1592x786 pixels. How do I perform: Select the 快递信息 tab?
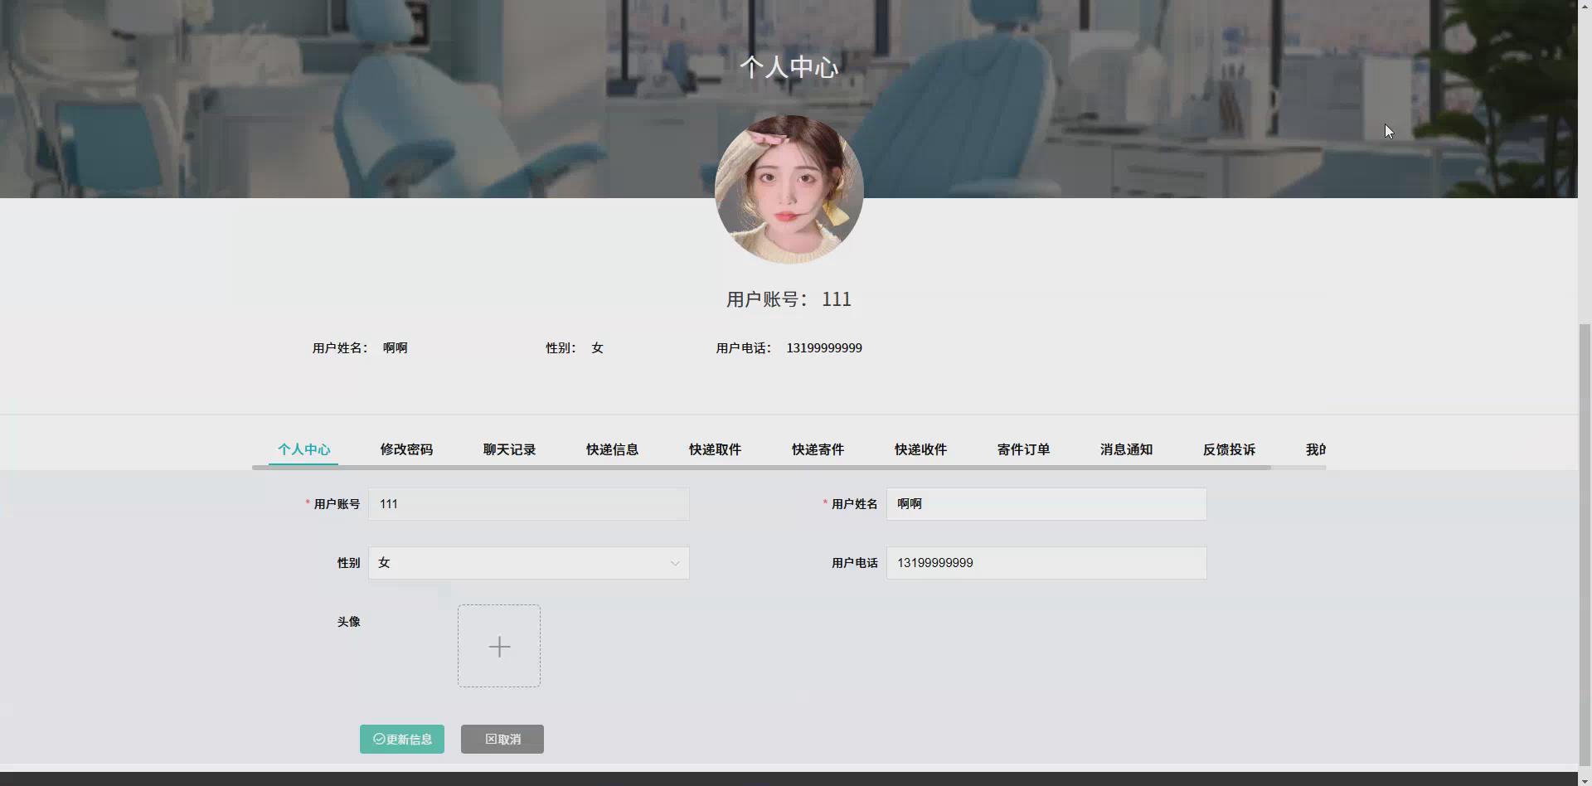(612, 449)
